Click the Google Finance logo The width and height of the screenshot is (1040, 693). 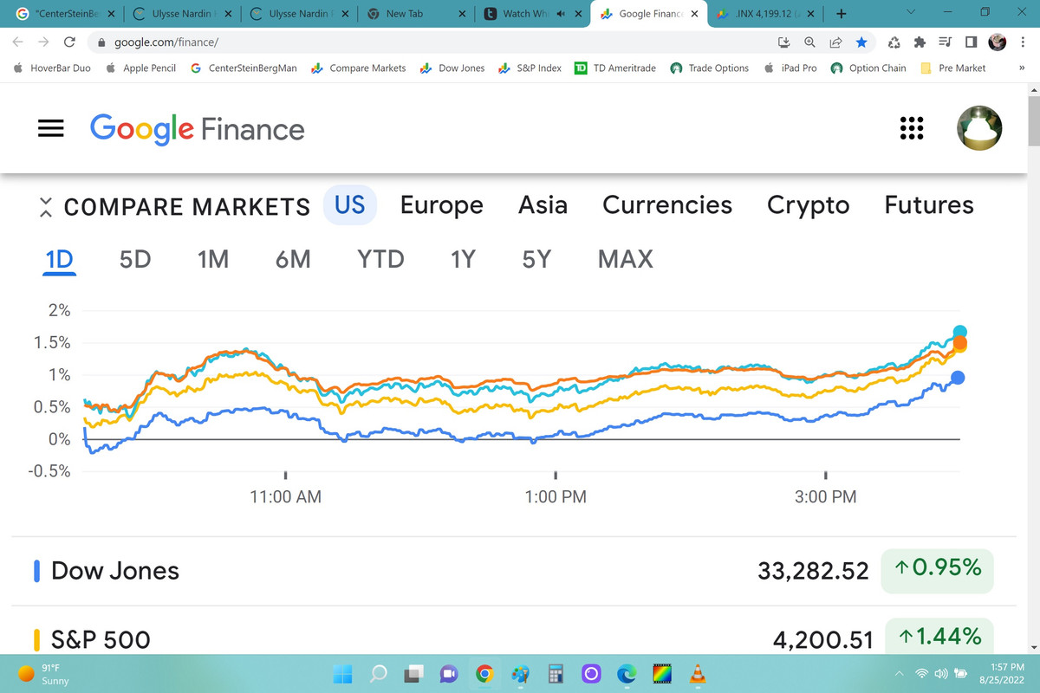[x=198, y=129]
